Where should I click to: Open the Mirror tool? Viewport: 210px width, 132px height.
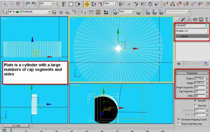[x=143, y=4]
